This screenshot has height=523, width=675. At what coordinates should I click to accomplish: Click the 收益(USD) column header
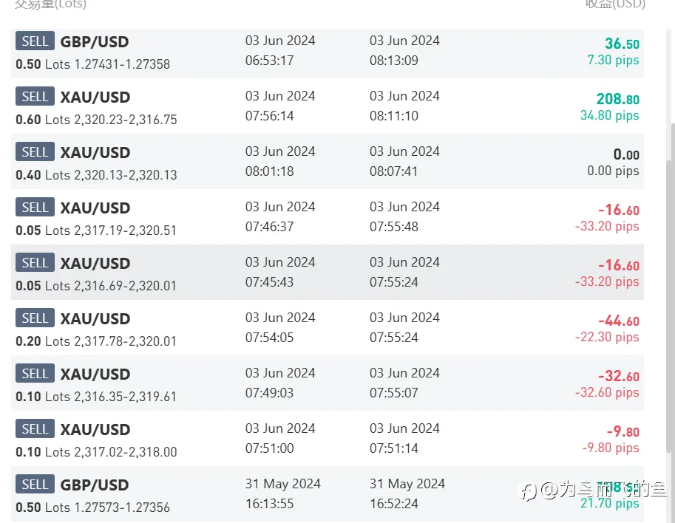[615, 4]
